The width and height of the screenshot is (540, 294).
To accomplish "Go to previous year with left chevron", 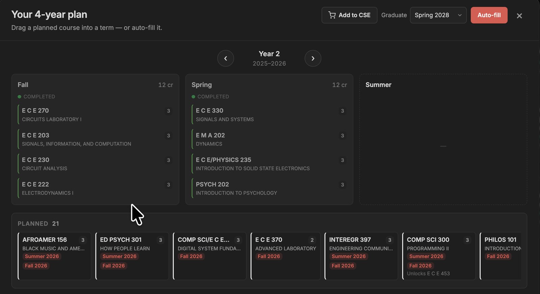I will [225, 58].
